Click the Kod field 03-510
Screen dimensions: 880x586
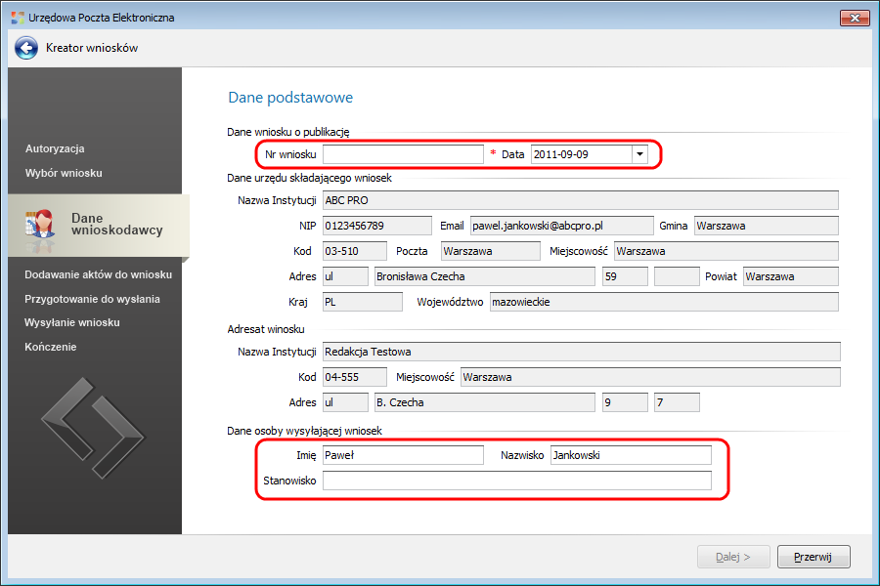tap(355, 251)
